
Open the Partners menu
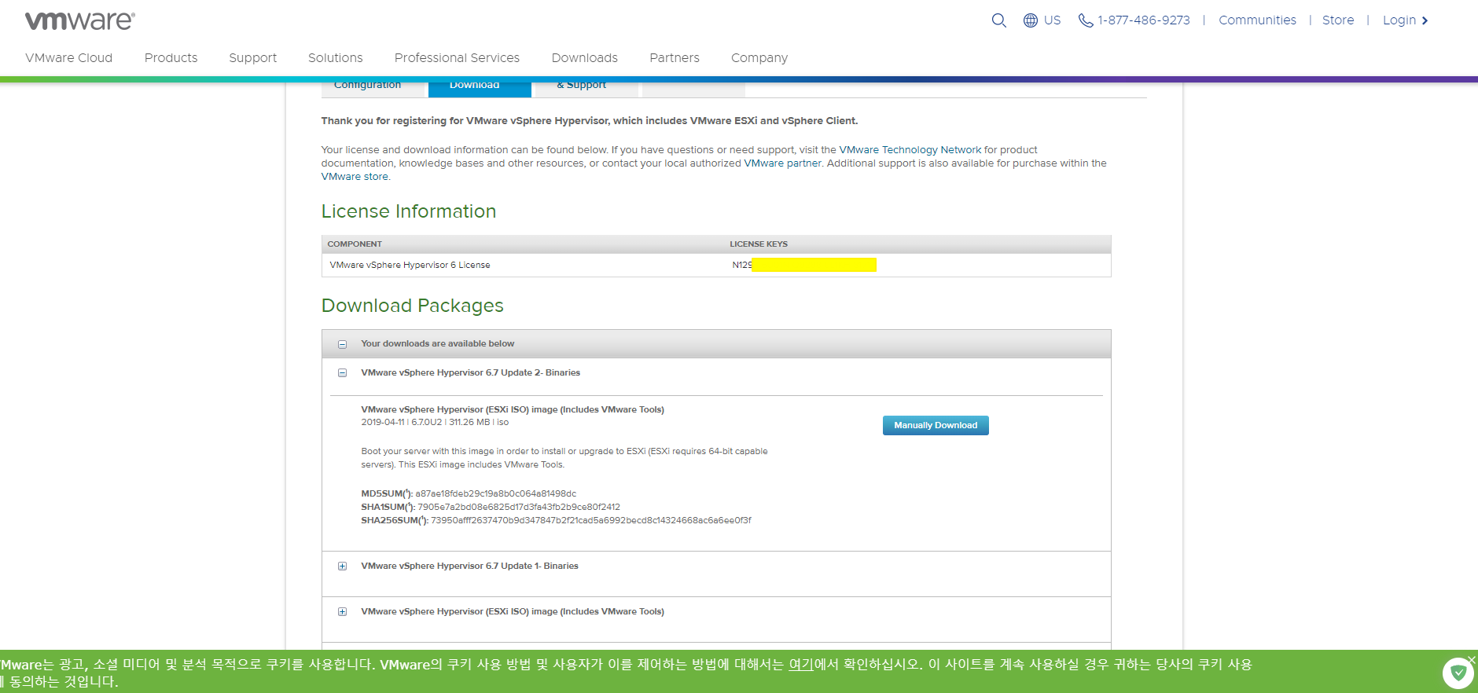[x=675, y=58]
